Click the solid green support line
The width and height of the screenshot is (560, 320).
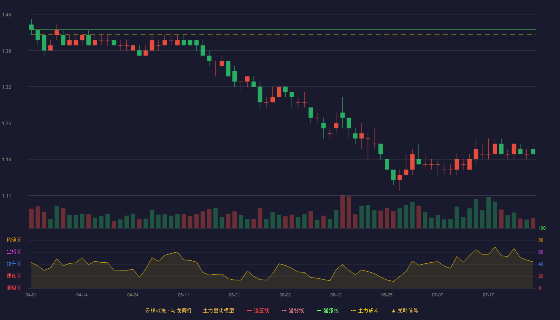pyautogui.click(x=284, y=30)
